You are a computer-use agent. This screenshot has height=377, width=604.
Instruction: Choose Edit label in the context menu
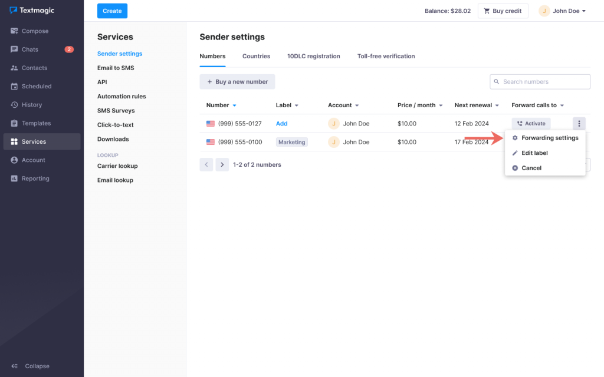pos(534,153)
